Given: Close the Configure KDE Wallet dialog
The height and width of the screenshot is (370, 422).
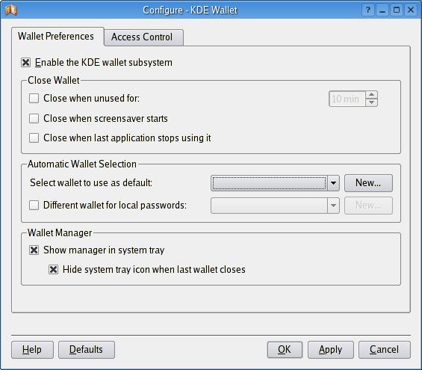Looking at the screenshot, I should coord(411,10).
